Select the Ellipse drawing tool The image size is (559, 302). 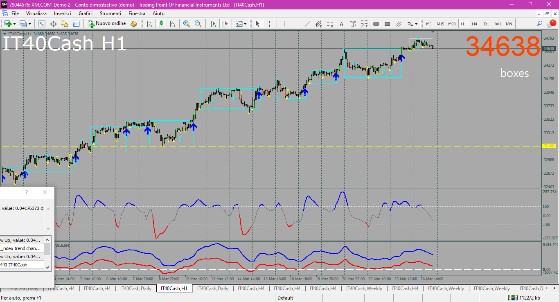point(376,24)
